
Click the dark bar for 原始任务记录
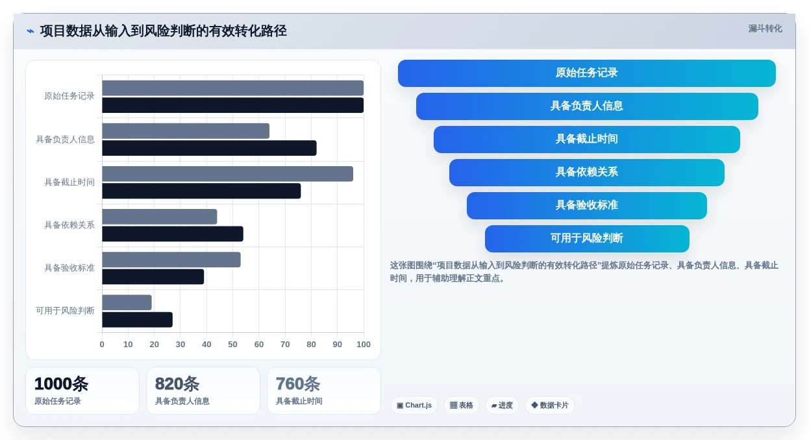tap(232, 105)
